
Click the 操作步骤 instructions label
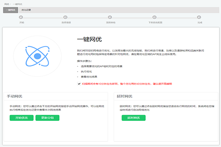tap(84, 60)
